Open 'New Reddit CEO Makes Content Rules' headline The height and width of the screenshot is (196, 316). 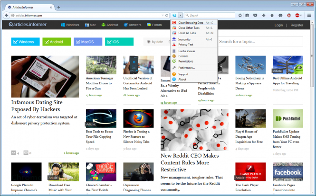coord(190,162)
